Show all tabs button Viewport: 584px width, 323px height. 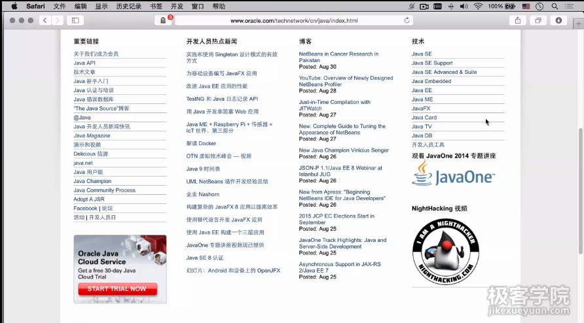coord(538,20)
